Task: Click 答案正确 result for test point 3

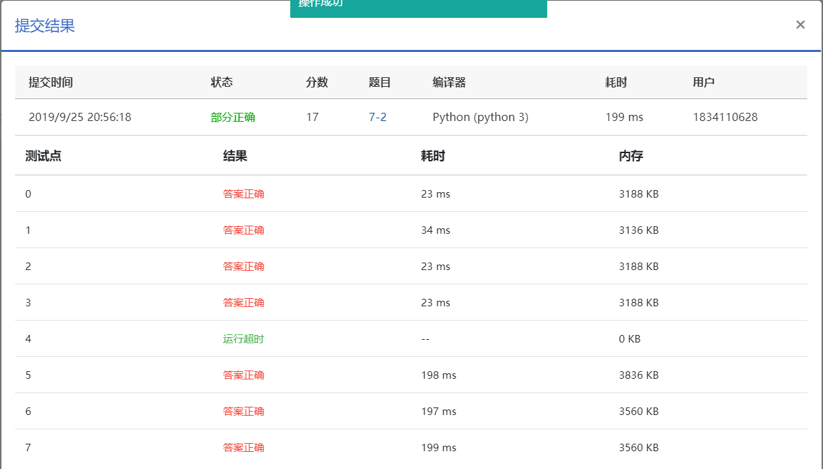Action: coord(244,302)
